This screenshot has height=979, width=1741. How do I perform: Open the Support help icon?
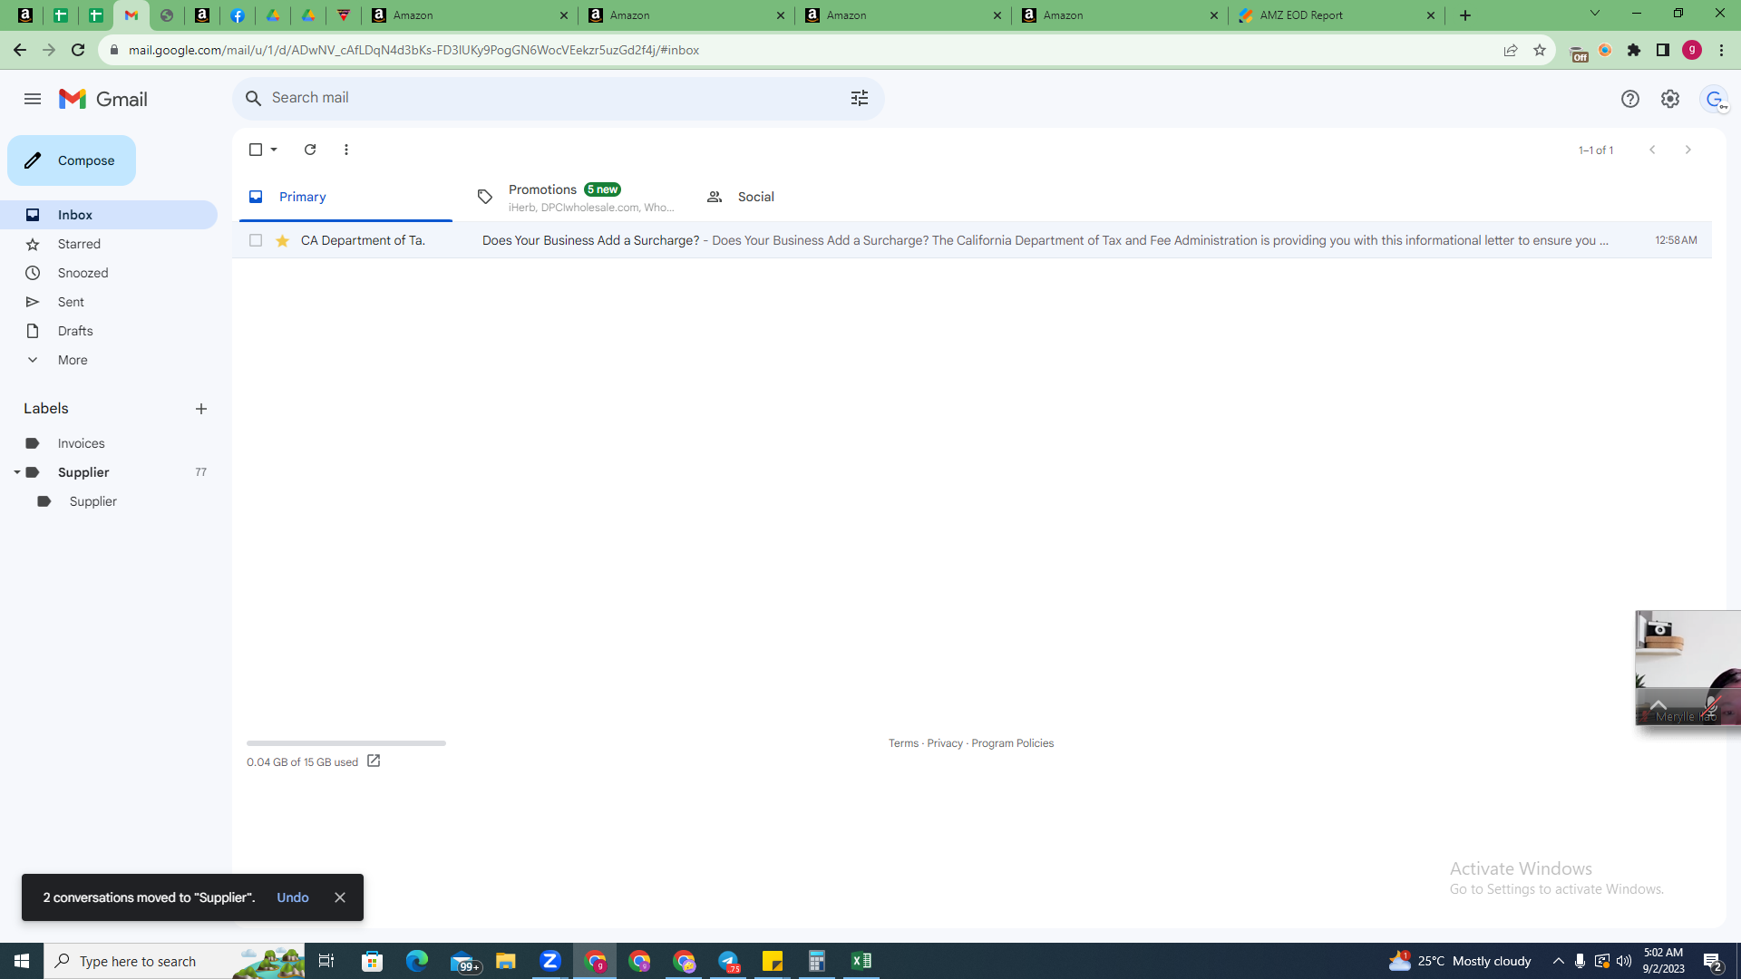click(x=1630, y=99)
